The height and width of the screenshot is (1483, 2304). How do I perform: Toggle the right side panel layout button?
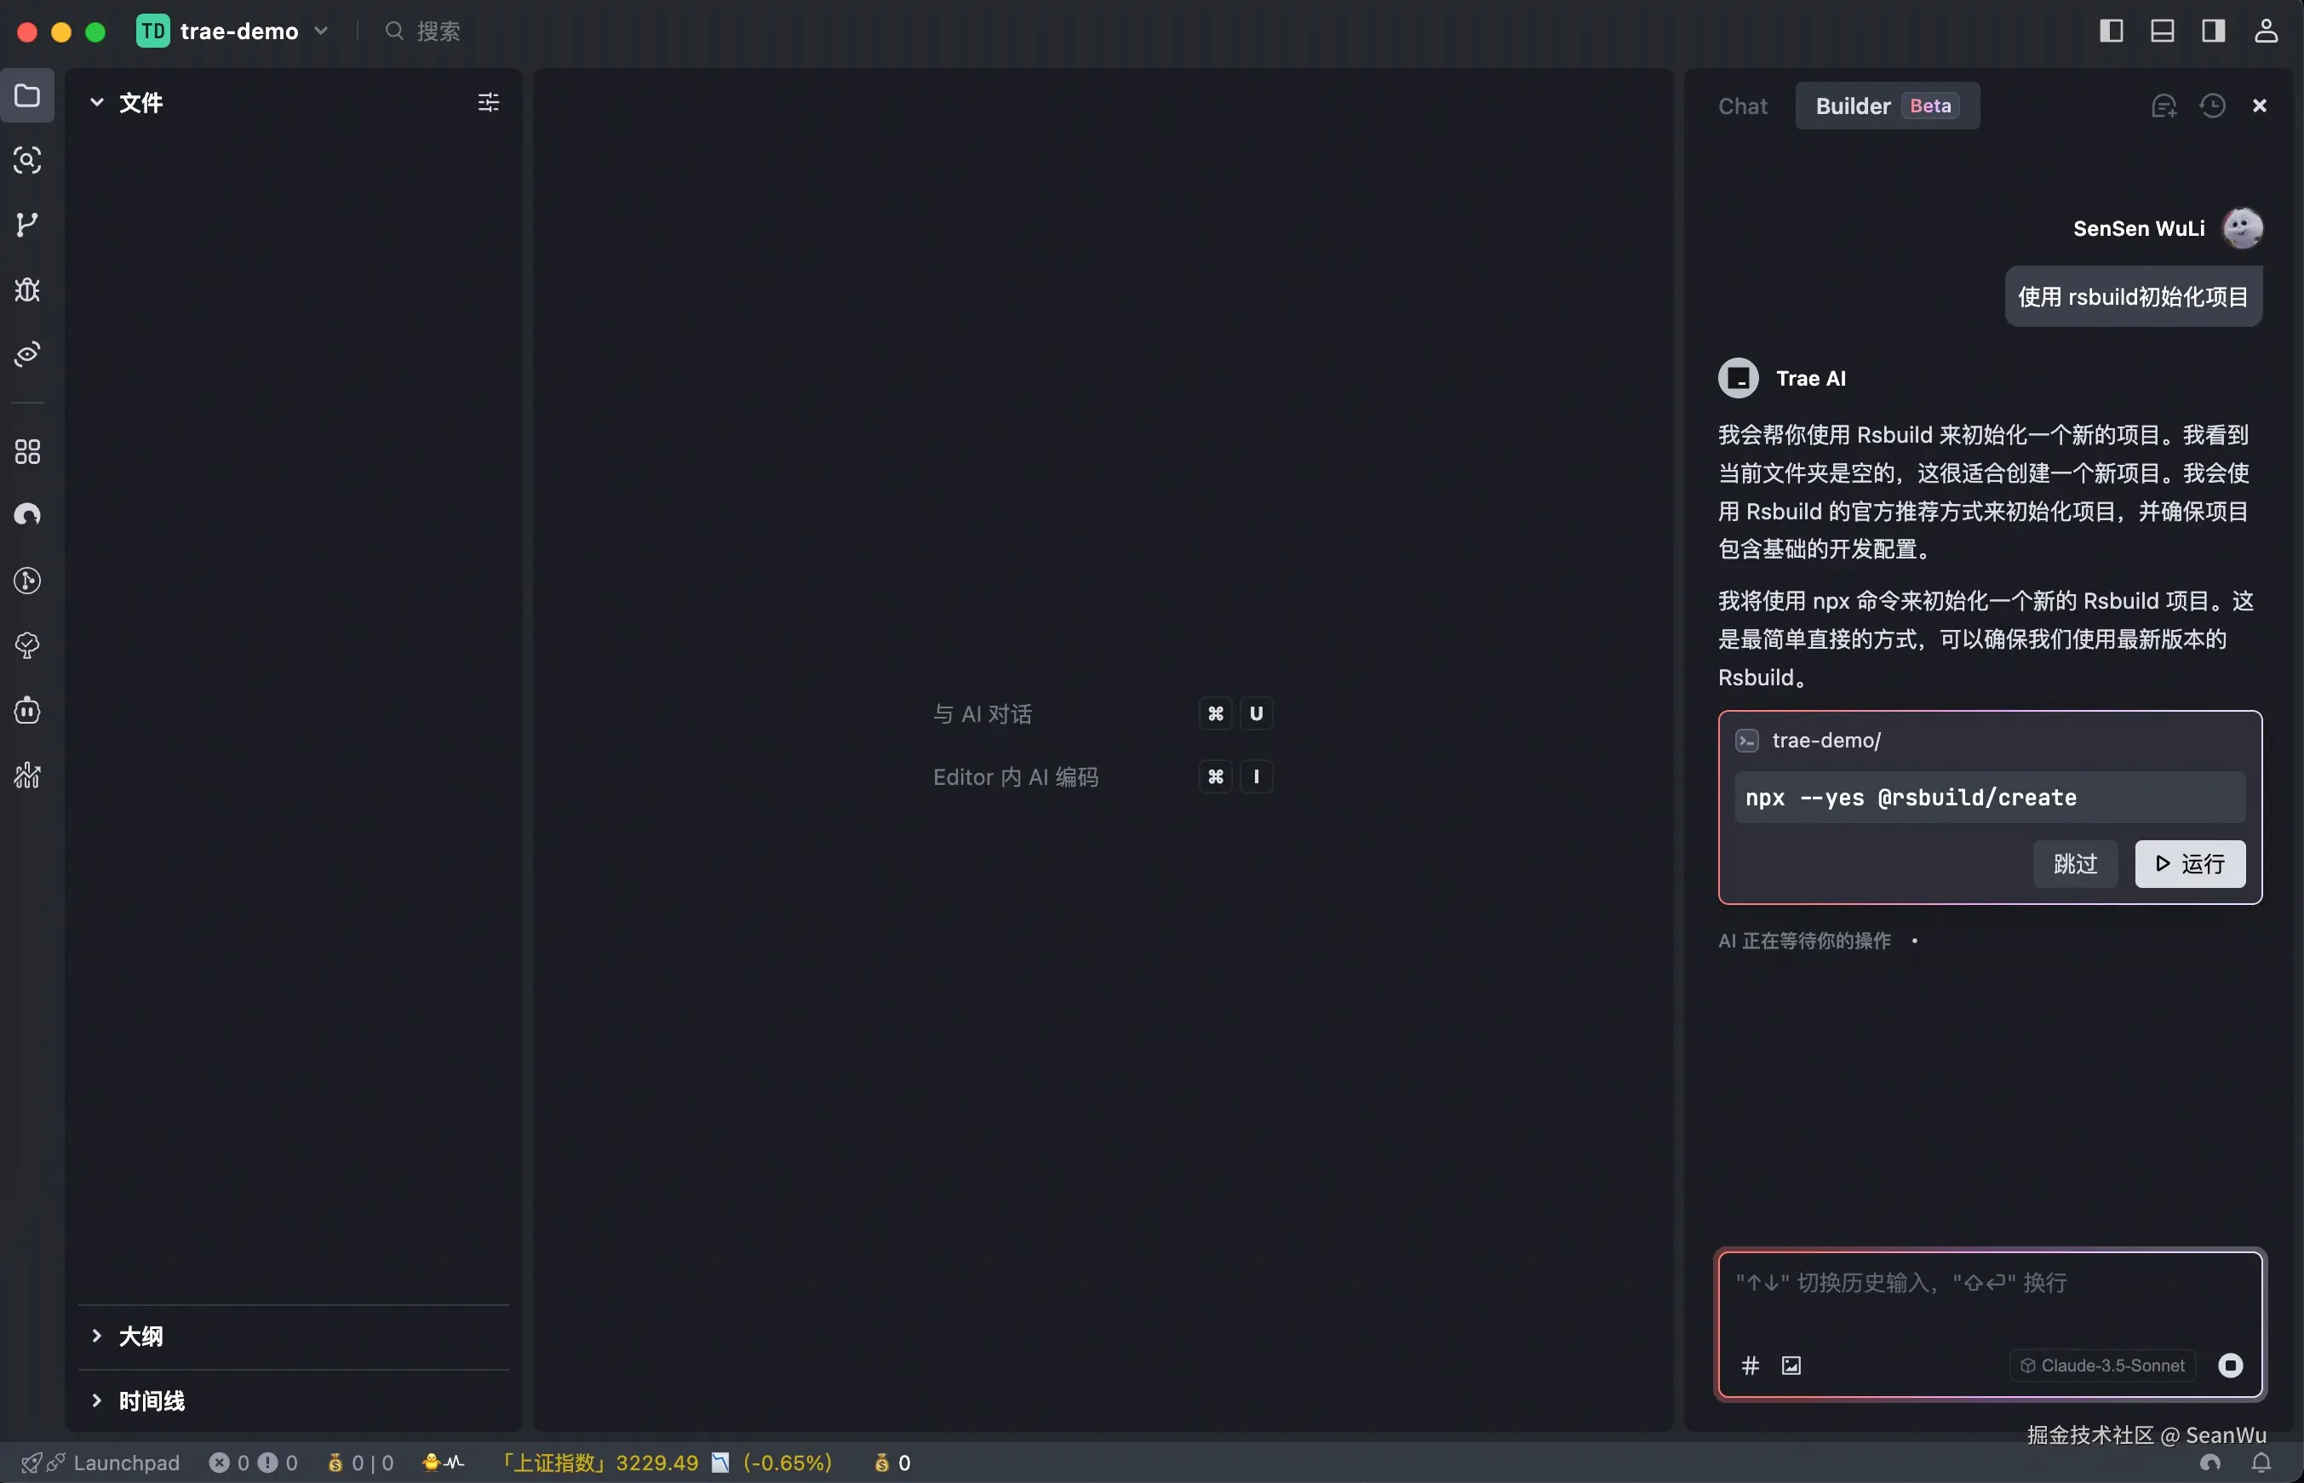pyautogui.click(x=2213, y=31)
